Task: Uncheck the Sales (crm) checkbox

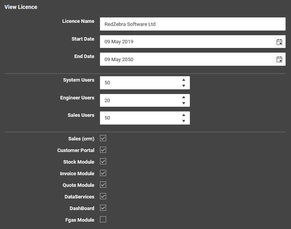Action: (103, 138)
